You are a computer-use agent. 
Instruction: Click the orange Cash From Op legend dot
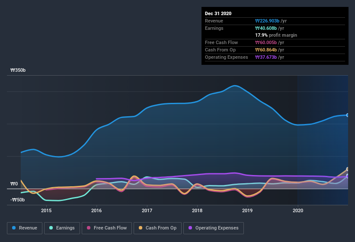(x=141, y=228)
